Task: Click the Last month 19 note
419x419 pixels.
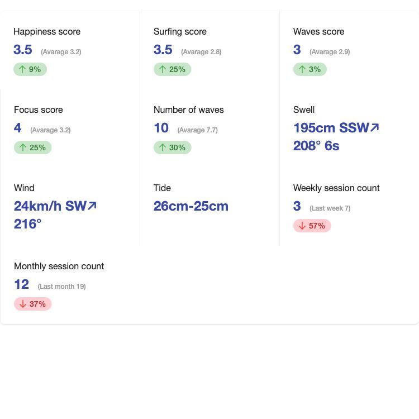Action: (x=61, y=287)
